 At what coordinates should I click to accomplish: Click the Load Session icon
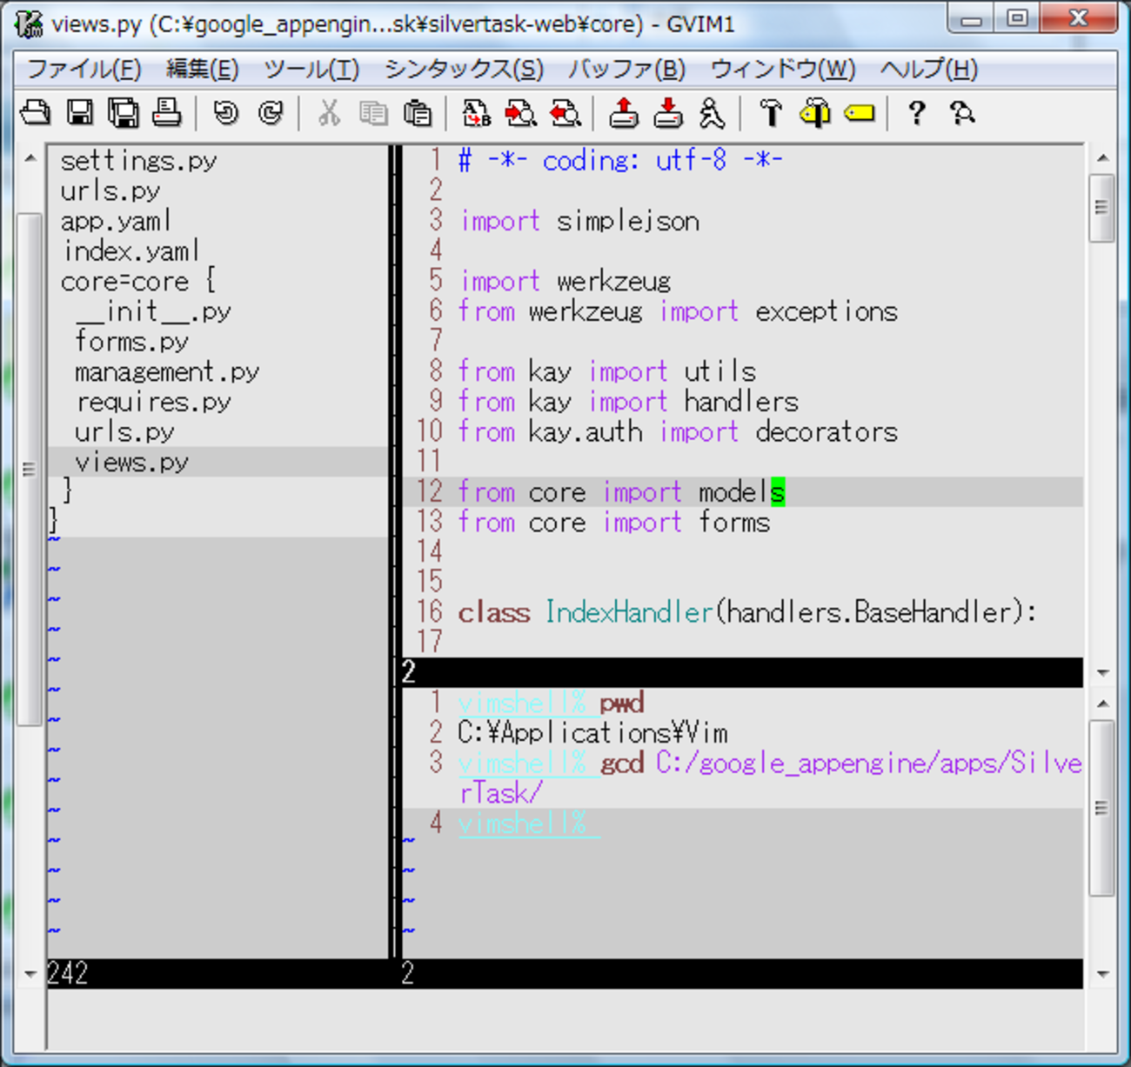click(x=623, y=113)
